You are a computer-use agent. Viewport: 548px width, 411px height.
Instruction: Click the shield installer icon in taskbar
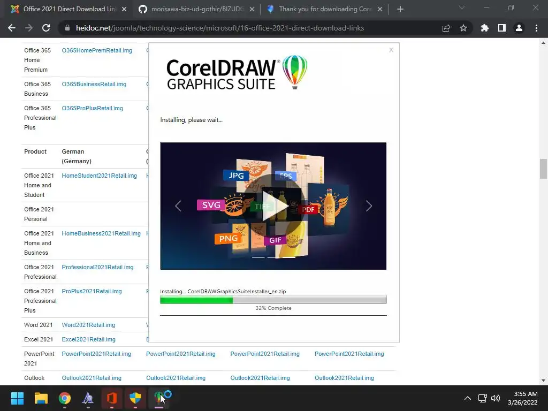click(x=135, y=398)
